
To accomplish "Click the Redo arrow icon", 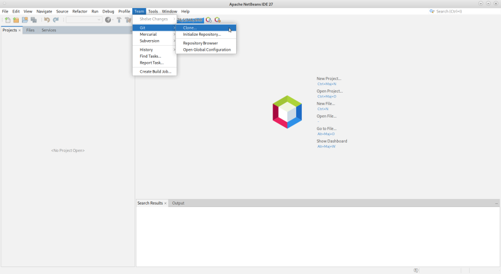I will pos(56,20).
